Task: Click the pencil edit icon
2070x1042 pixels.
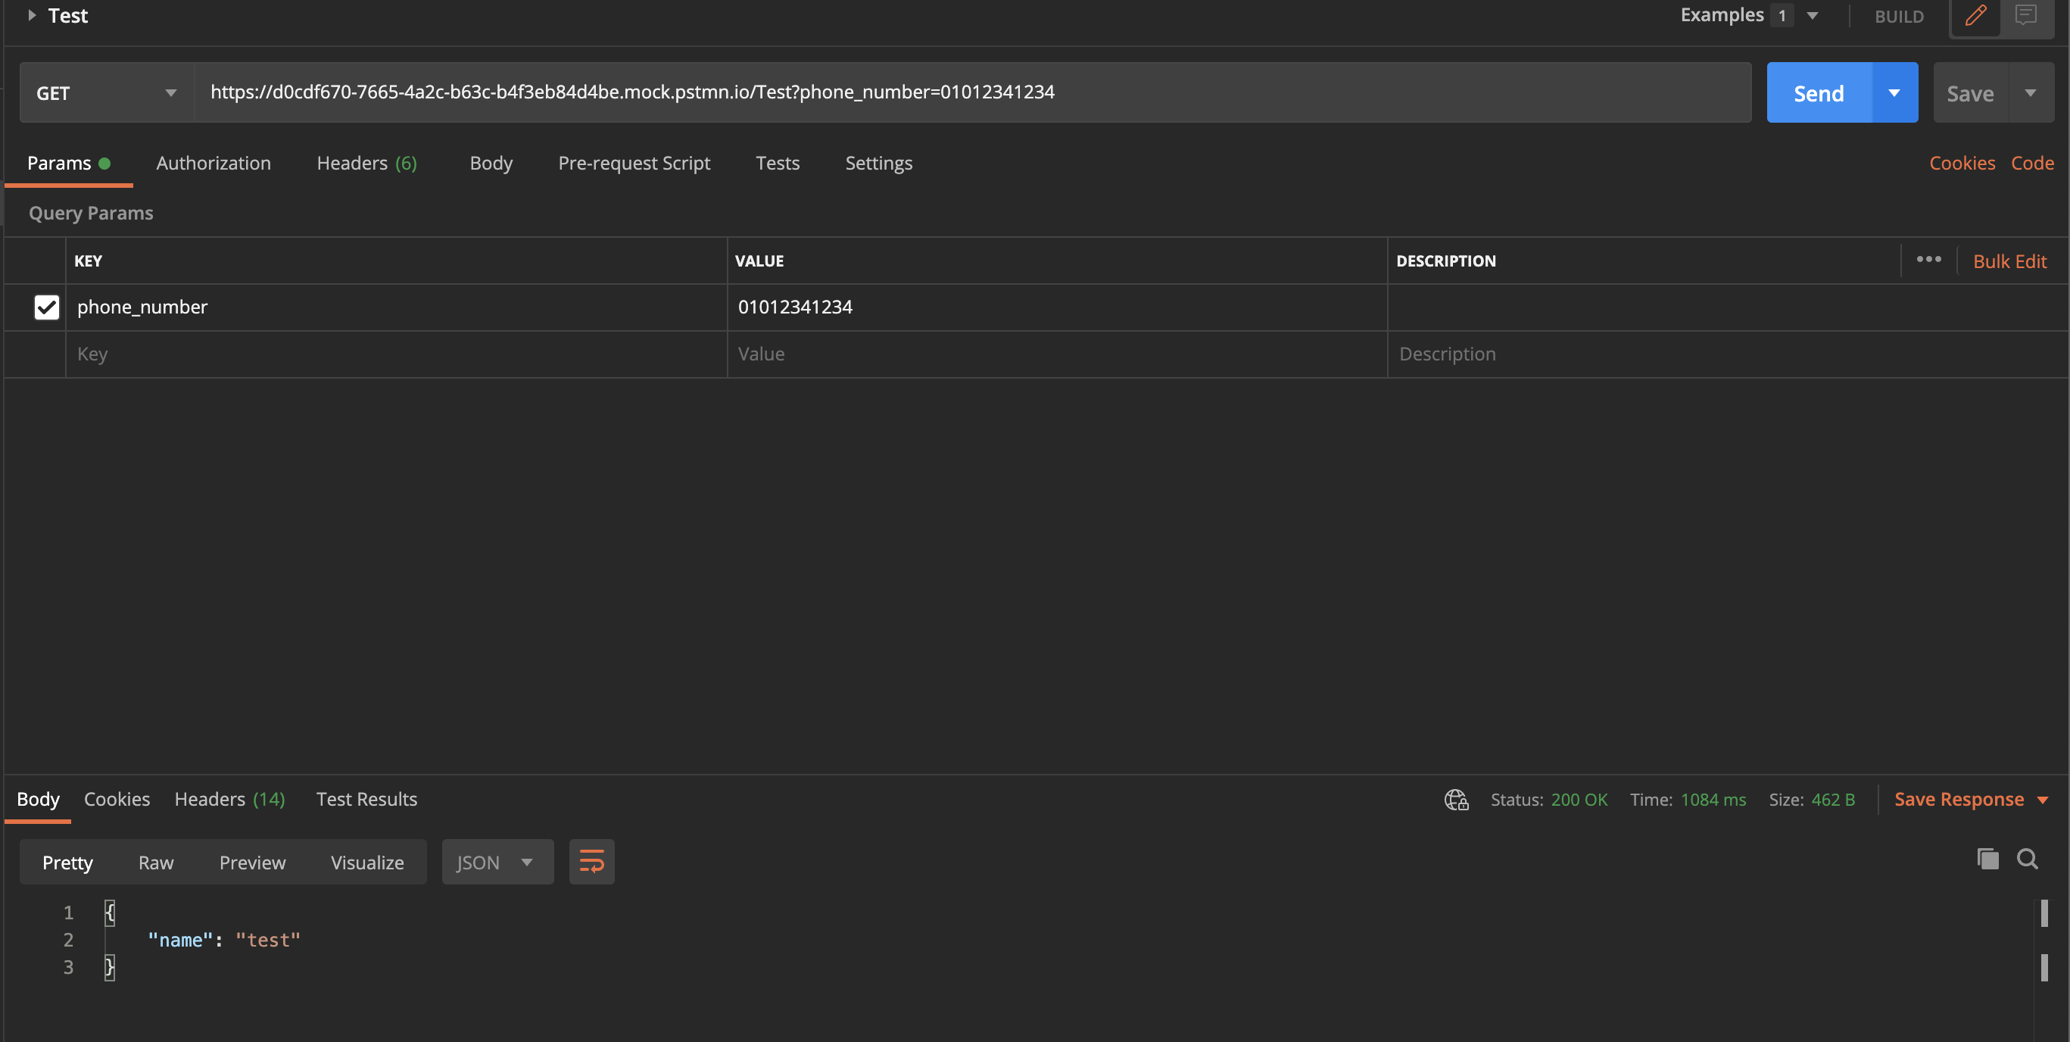Action: tap(1975, 15)
